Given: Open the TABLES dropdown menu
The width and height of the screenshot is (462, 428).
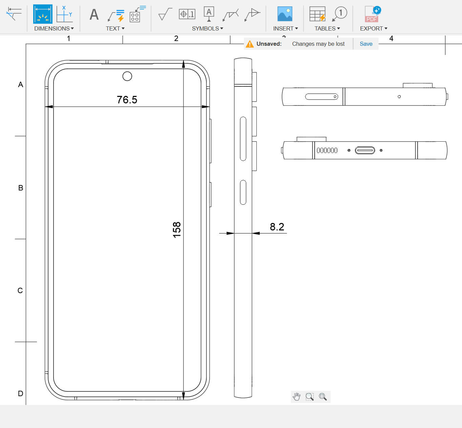Looking at the screenshot, I should coord(327,28).
